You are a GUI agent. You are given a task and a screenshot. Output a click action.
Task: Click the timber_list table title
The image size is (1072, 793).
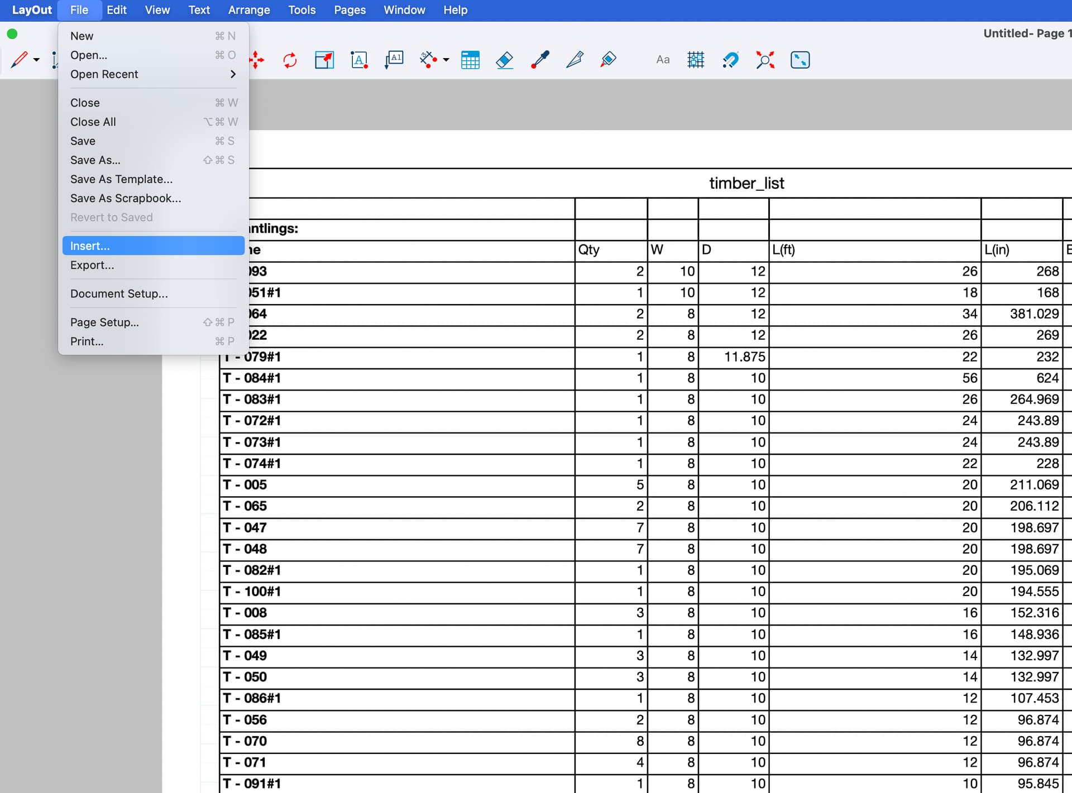[746, 183]
